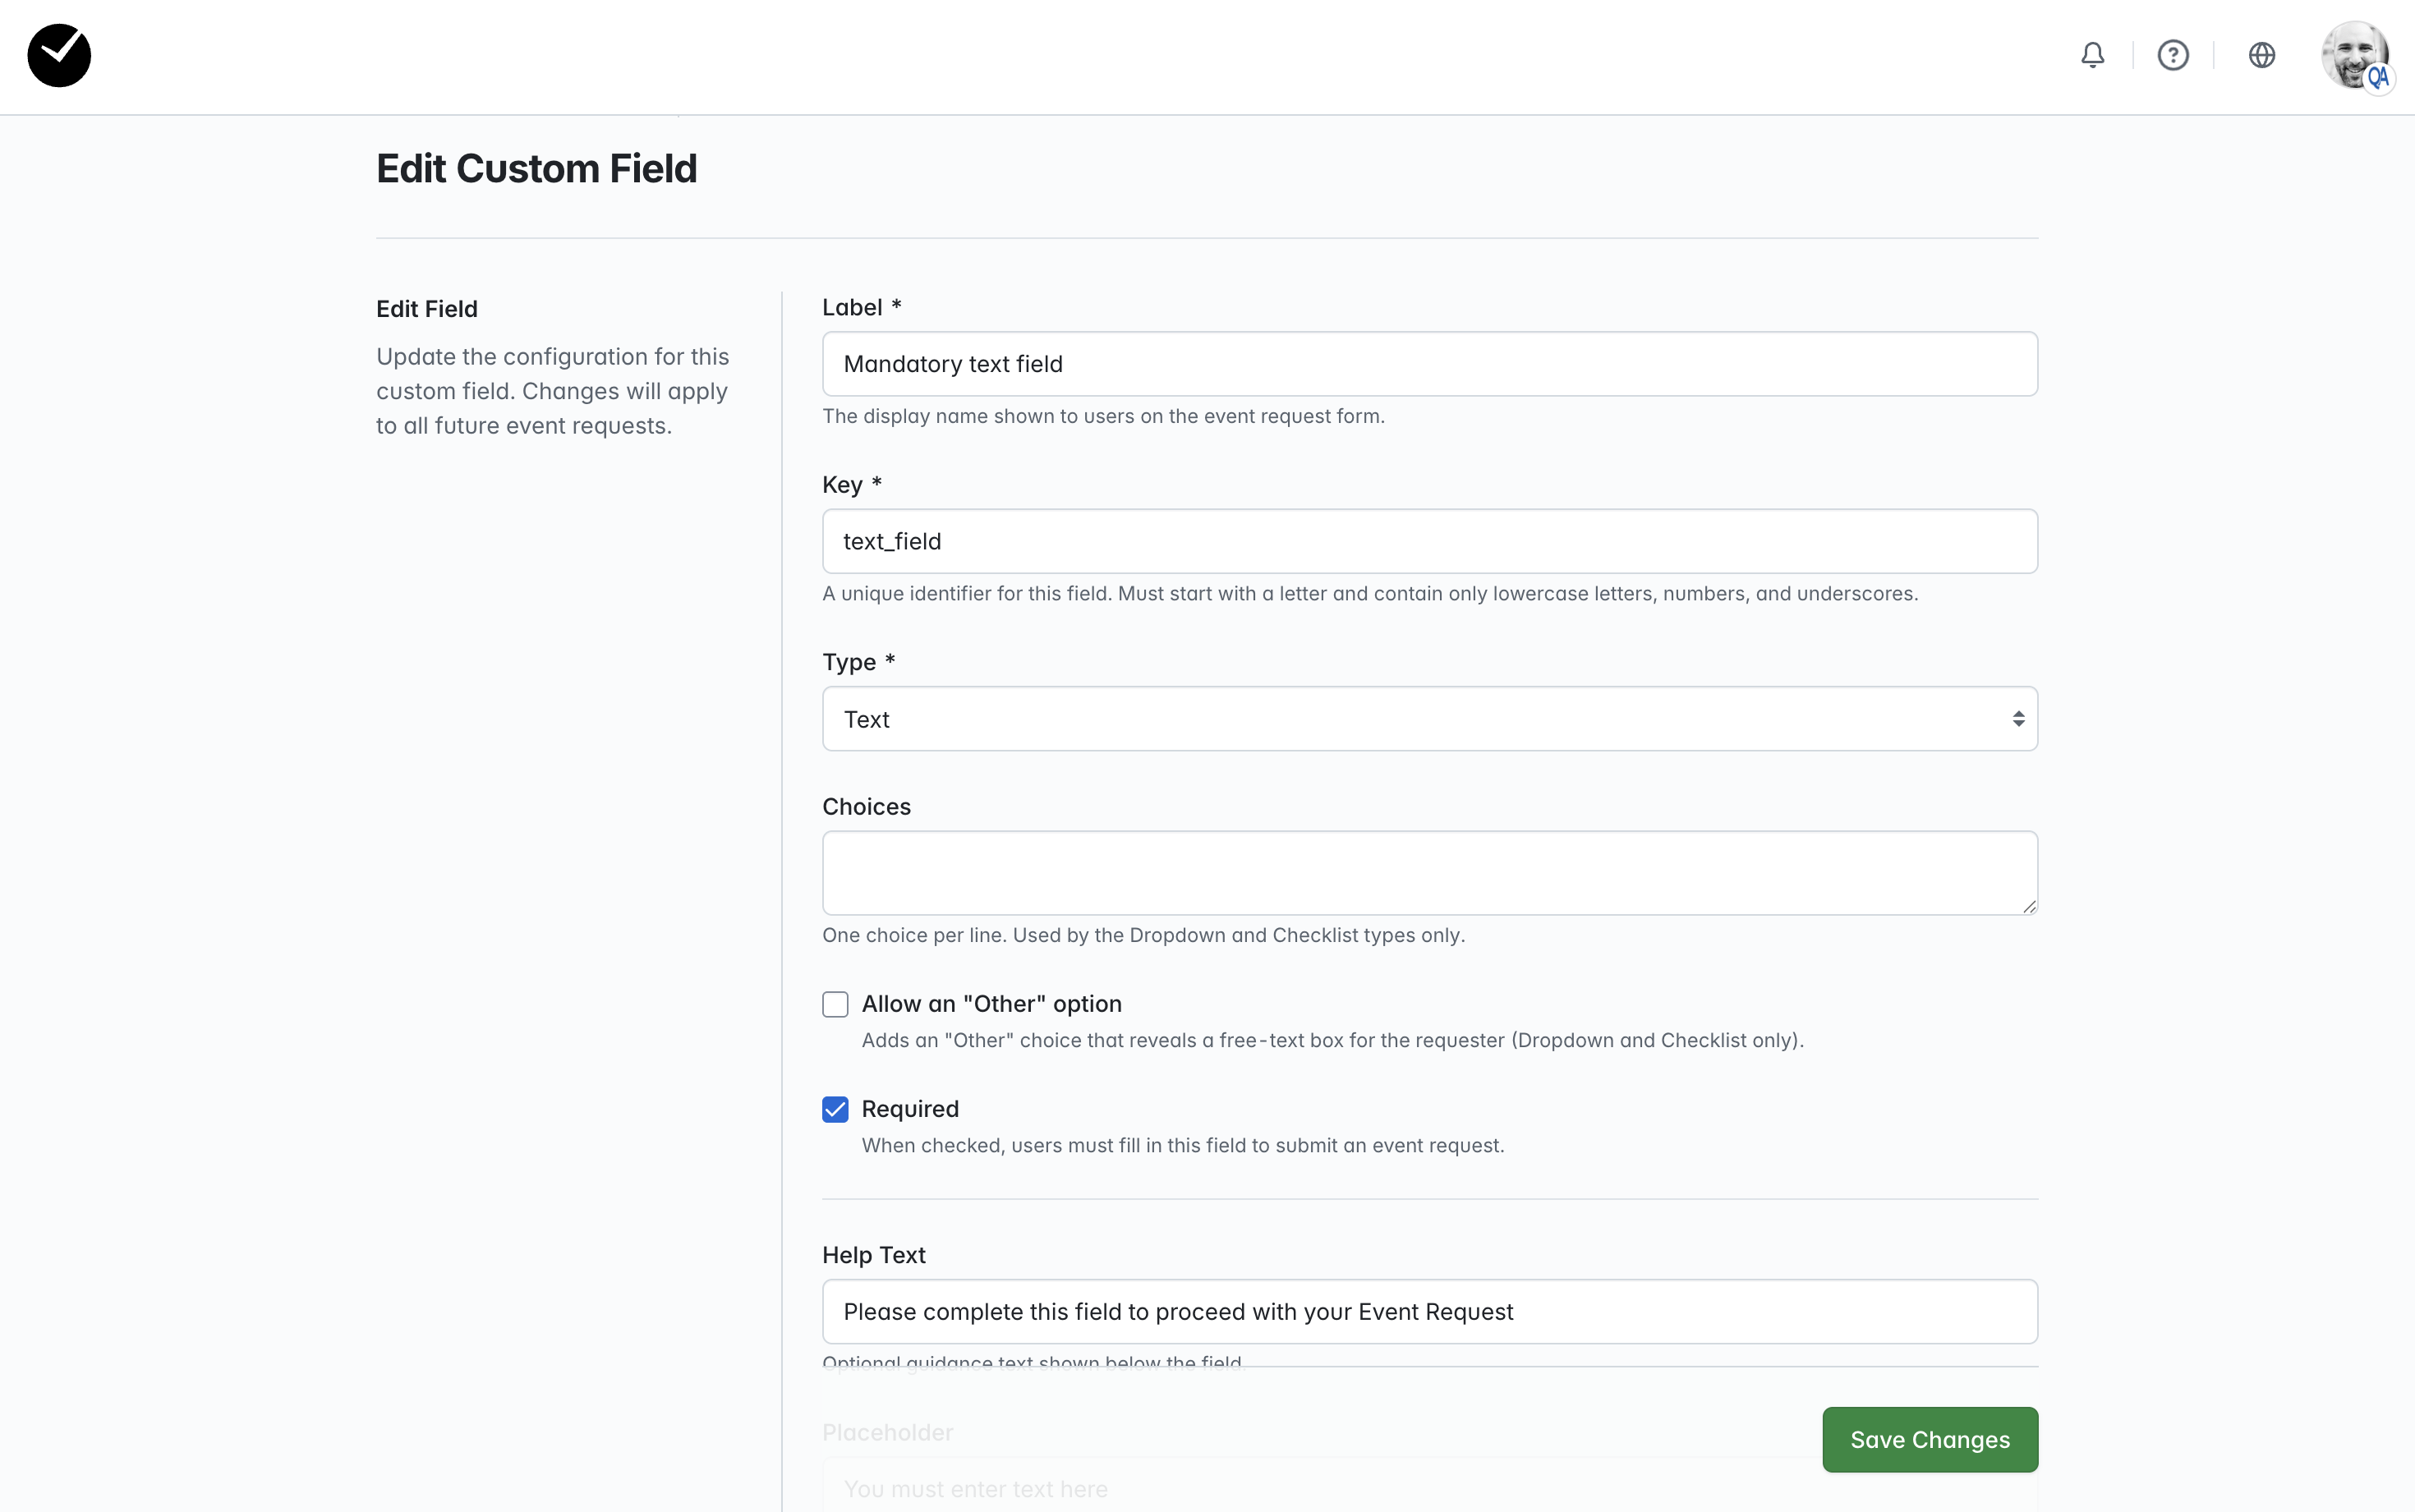Click the "A unique identifier" key hint text
This screenshot has width=2415, height=1512.
1370,594
